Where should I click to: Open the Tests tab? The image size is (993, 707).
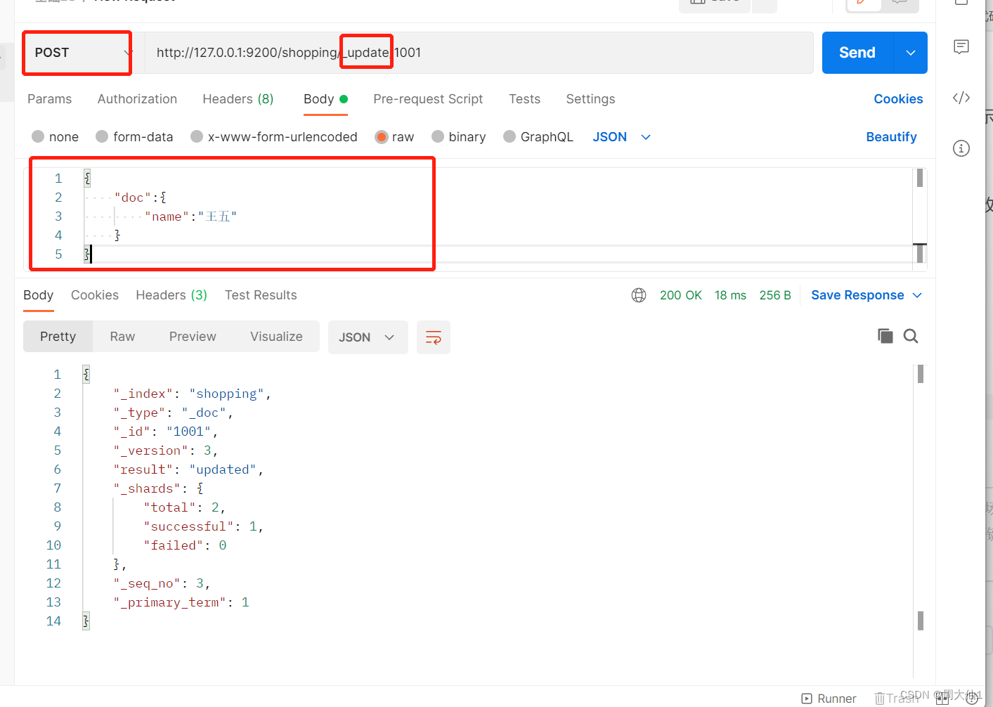(x=524, y=99)
